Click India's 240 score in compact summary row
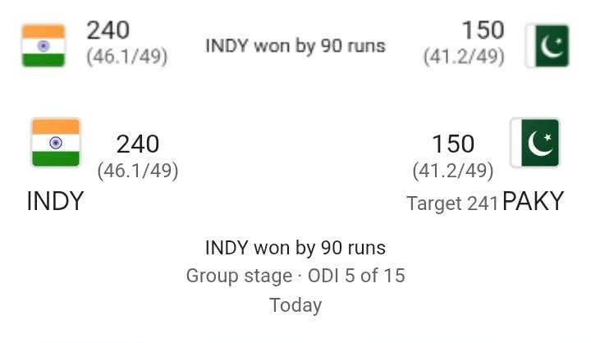The height and width of the screenshot is (343, 591). (108, 30)
